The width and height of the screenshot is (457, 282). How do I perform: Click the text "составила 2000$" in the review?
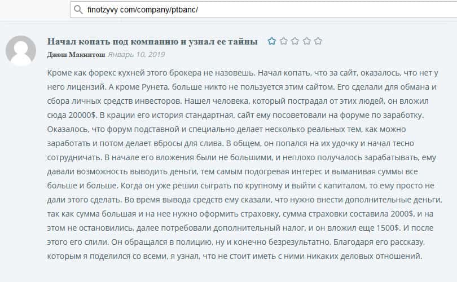click(381, 214)
